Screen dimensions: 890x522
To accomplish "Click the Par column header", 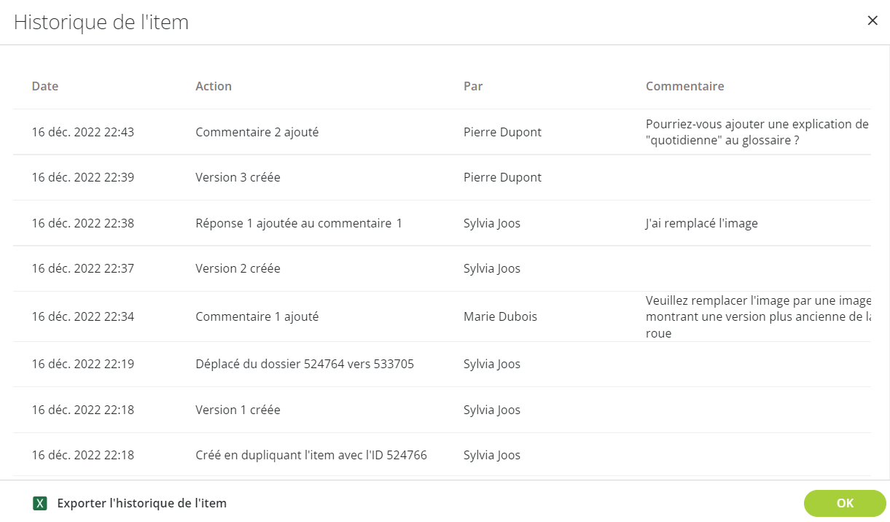I will tap(473, 86).
